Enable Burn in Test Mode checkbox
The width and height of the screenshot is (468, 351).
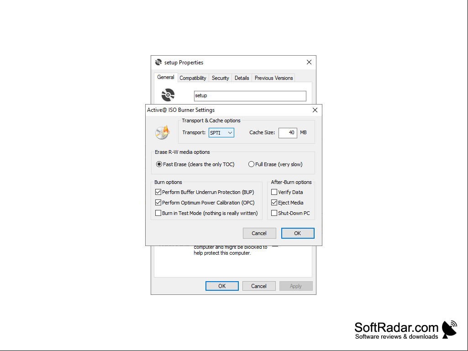(x=206, y=213)
